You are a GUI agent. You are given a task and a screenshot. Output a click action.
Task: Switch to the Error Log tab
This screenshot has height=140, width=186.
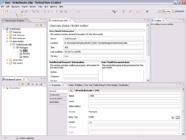88,85
